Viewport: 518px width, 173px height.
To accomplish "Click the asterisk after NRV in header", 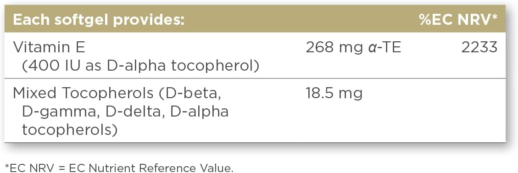I will click(494, 17).
